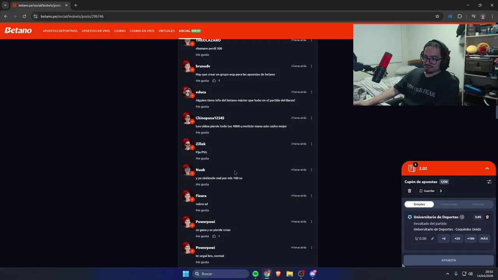498x280 pixels.
Task: Click 'Me gusta' under educa's comment
Action: [x=202, y=107]
